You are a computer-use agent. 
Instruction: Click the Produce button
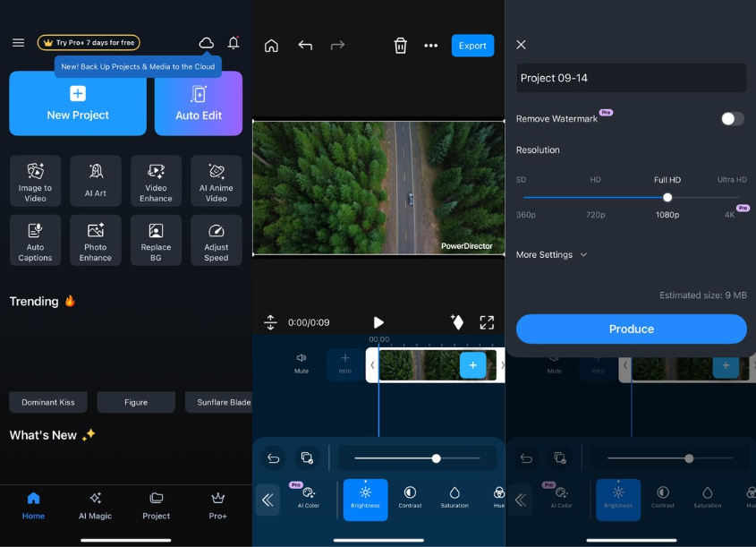click(x=631, y=329)
